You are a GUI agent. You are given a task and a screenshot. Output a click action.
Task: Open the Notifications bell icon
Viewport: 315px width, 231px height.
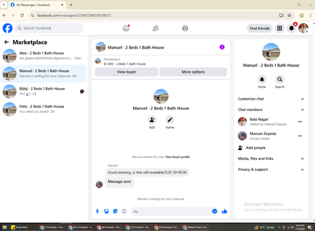[x=291, y=28]
